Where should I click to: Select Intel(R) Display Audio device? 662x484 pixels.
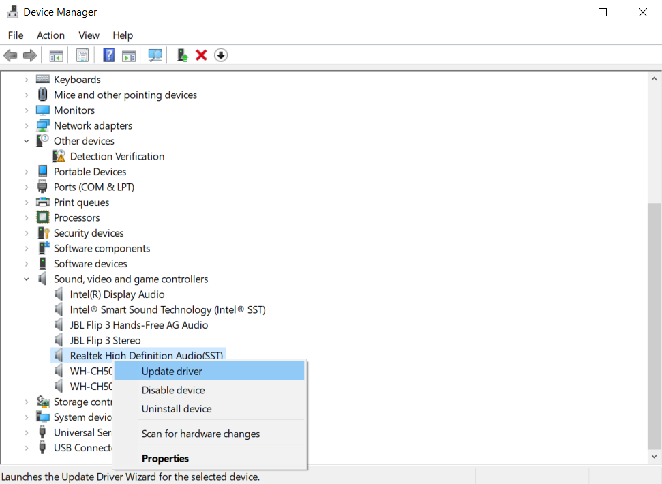[x=117, y=294]
